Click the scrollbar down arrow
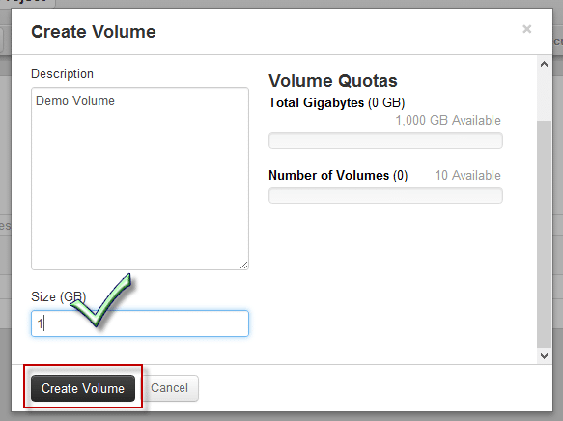 [545, 356]
